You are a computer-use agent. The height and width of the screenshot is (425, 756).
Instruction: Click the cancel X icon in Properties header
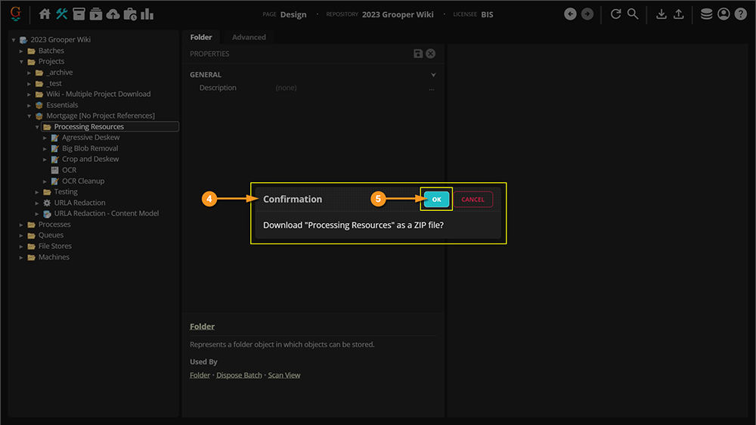coord(431,54)
